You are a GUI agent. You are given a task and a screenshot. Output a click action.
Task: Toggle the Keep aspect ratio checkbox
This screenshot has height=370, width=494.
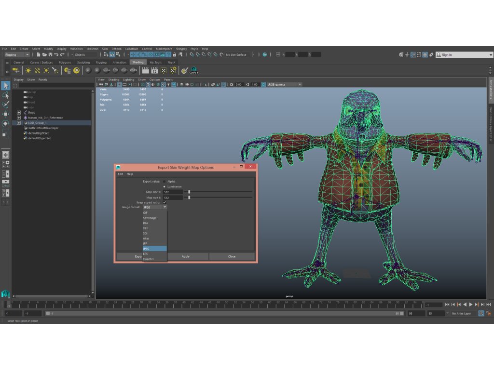click(x=165, y=203)
